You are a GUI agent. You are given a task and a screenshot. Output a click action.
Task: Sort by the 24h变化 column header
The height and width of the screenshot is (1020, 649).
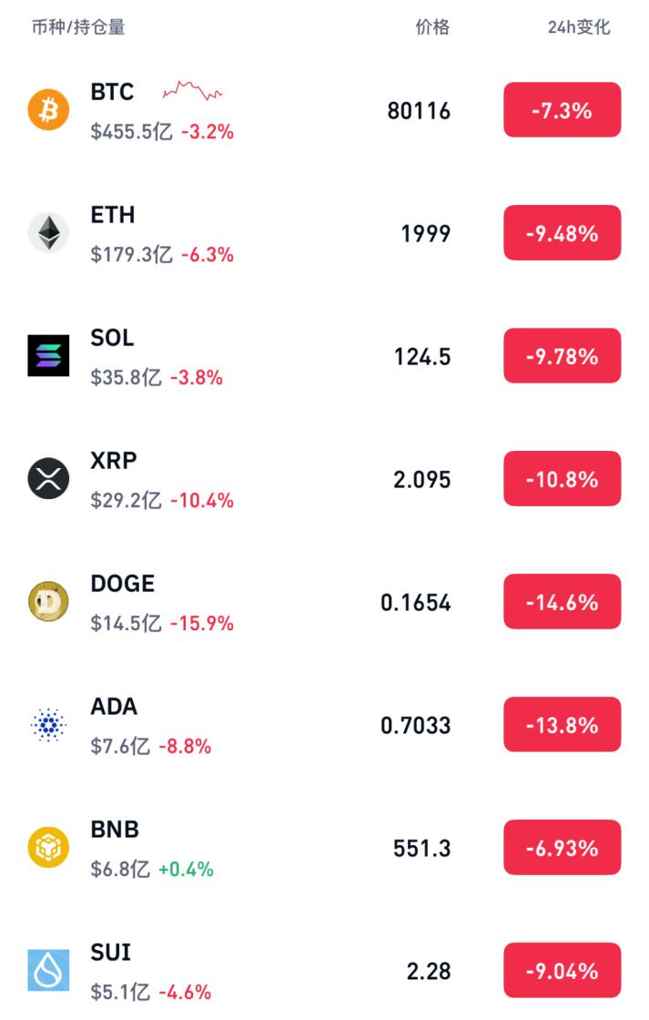coord(578,27)
